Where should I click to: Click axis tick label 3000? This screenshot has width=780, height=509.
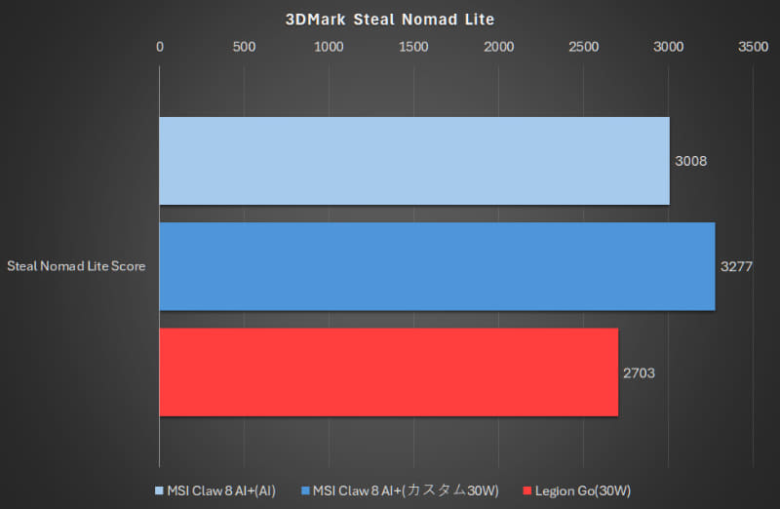click(x=669, y=47)
